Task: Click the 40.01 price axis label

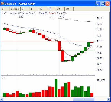Action: tap(100, 64)
